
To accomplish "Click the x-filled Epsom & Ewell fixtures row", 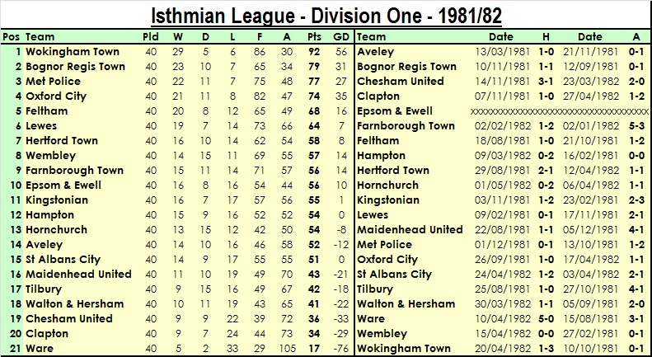I will tap(558, 111).
